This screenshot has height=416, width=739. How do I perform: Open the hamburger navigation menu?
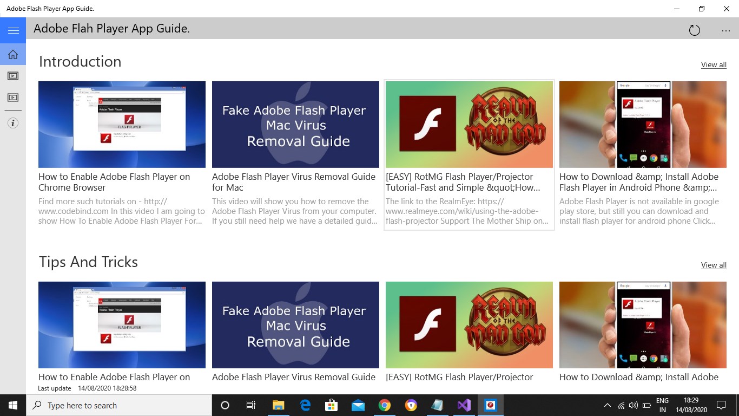coord(13,30)
